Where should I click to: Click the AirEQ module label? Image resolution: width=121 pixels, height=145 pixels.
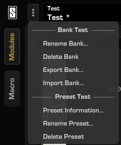114,89
